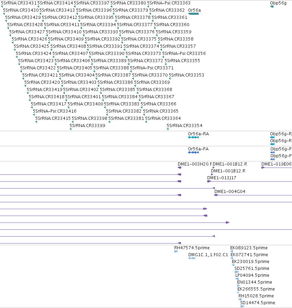292x308 pixels.
Task: Click the 5SrRNA:CR33423 label
Action: (x=36, y=60)
